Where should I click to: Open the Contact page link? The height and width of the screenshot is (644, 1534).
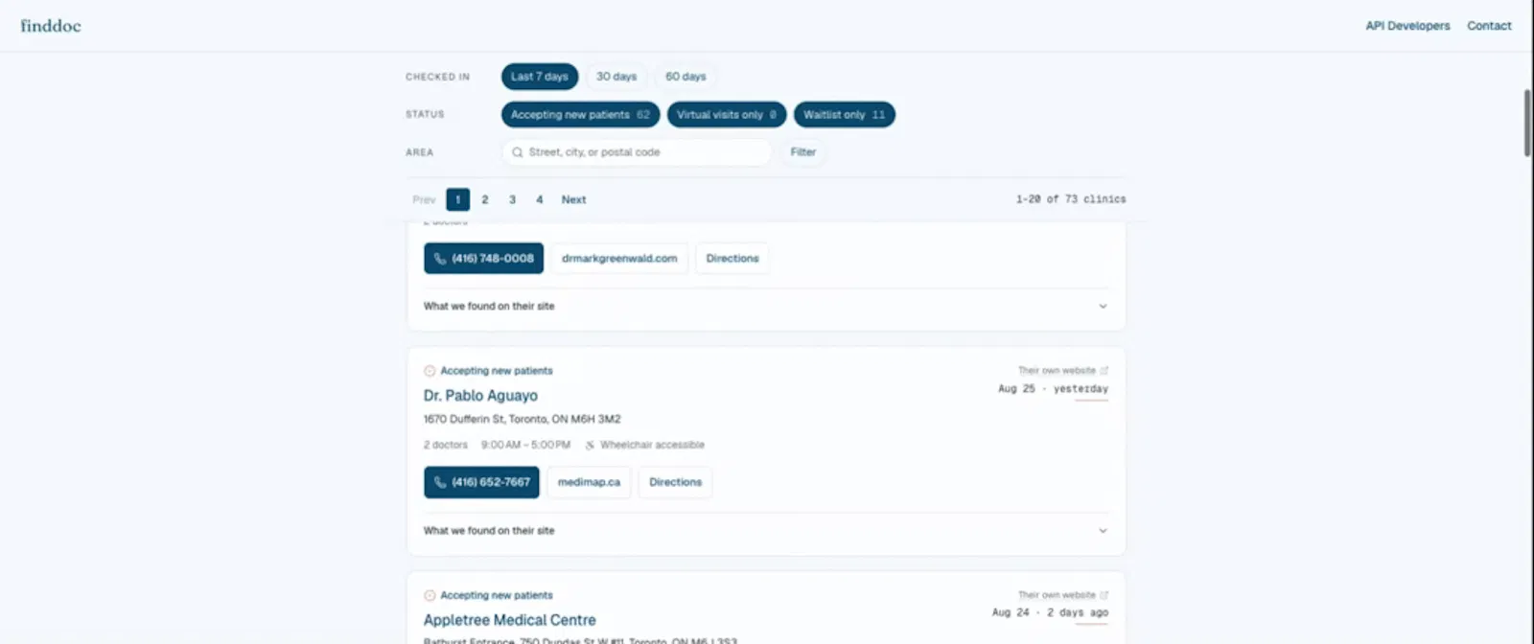1489,26
